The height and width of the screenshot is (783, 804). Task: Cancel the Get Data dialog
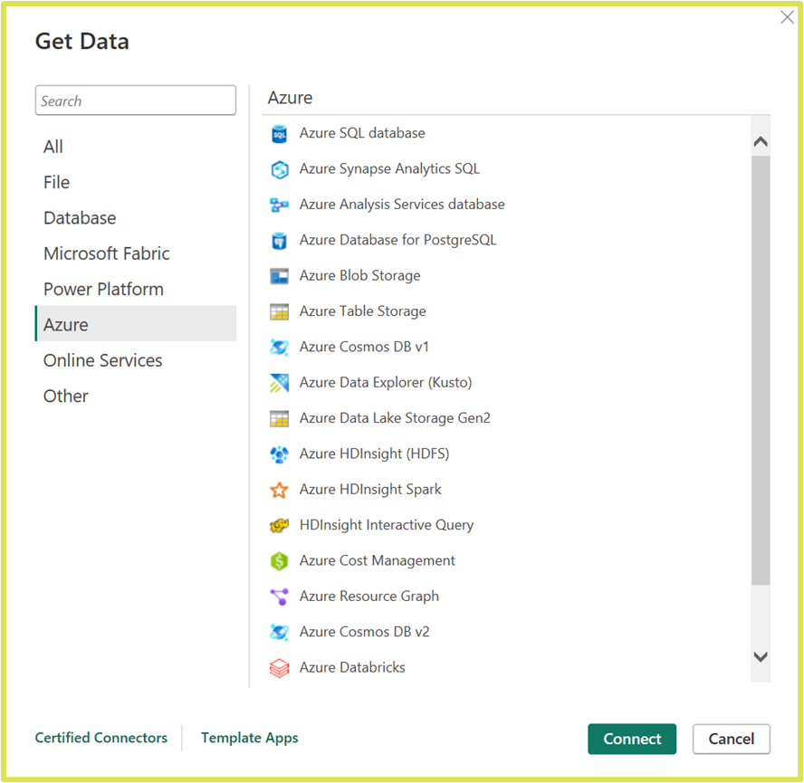pos(732,739)
